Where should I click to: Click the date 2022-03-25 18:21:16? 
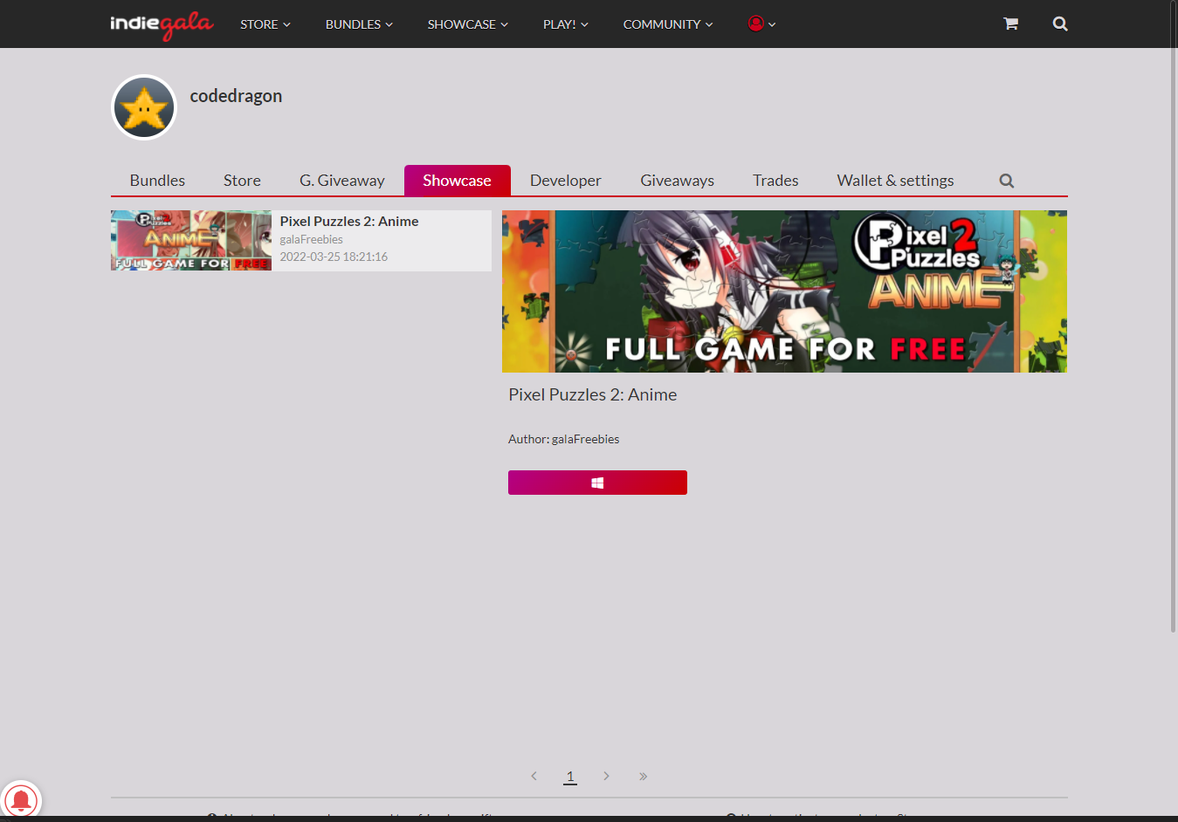[x=334, y=257]
